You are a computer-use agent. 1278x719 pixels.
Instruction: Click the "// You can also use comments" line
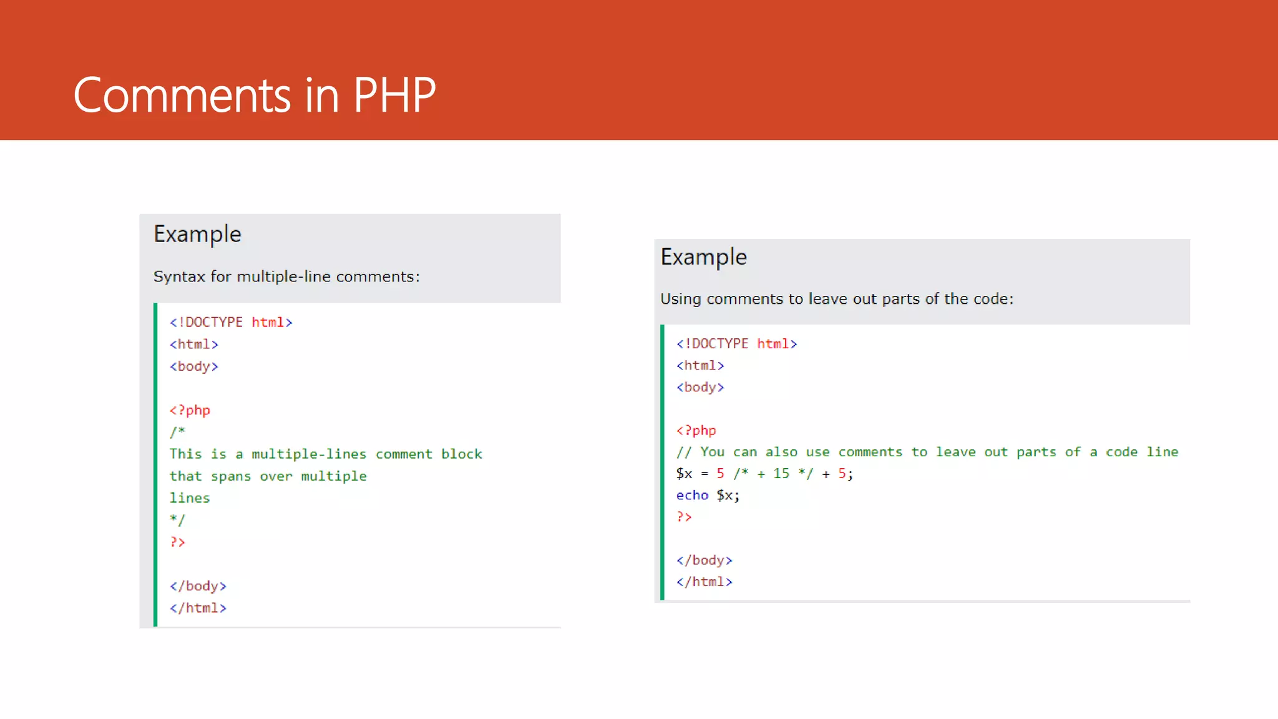(x=927, y=452)
